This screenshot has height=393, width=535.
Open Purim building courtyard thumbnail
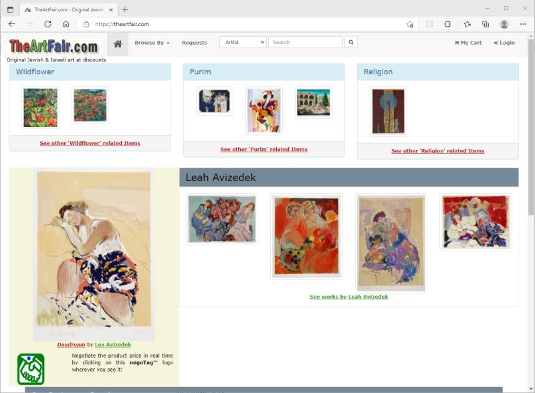(x=314, y=103)
